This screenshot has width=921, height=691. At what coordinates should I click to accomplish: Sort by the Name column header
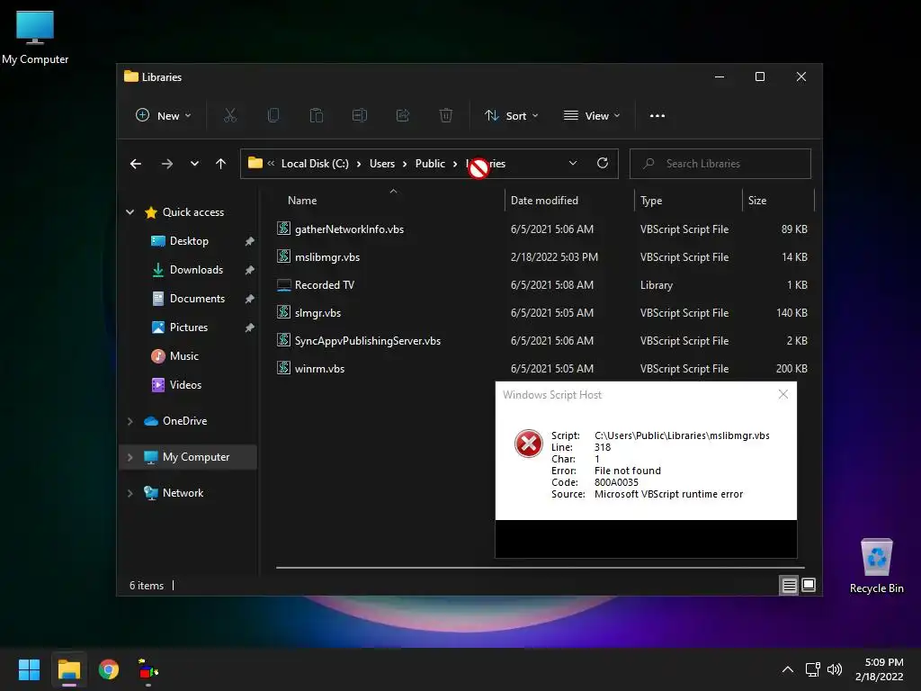(302, 201)
